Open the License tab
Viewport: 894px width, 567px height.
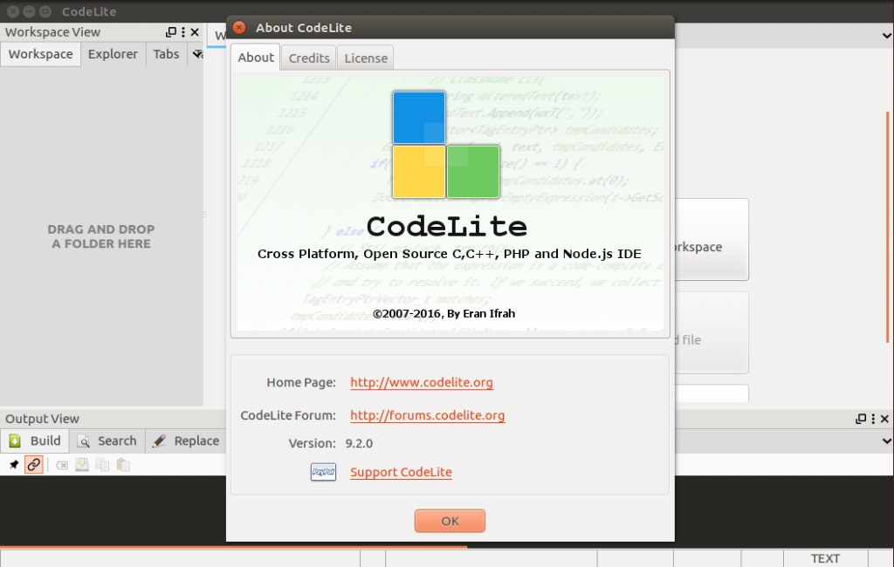click(366, 58)
